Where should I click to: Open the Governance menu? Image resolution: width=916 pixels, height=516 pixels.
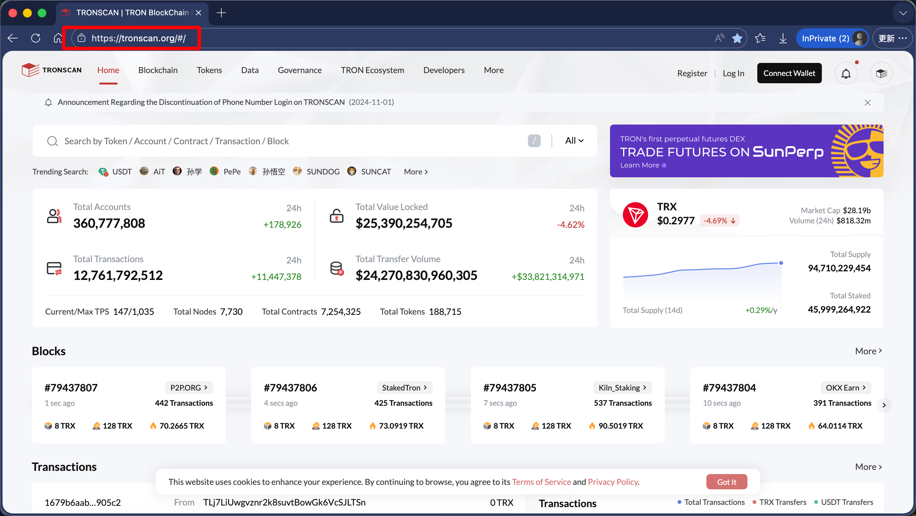[299, 70]
